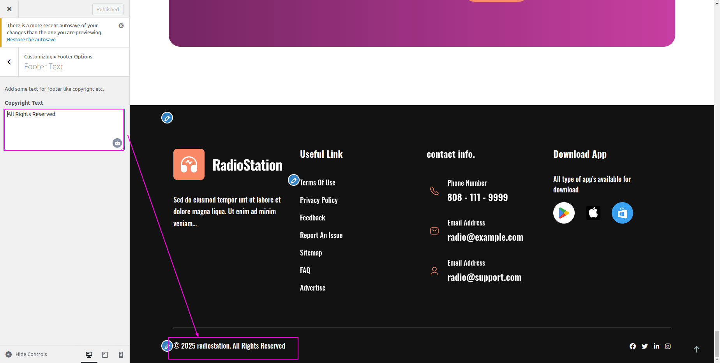Click the assistant icon inside the Copyright textarea
The height and width of the screenshot is (363, 720).
click(117, 143)
